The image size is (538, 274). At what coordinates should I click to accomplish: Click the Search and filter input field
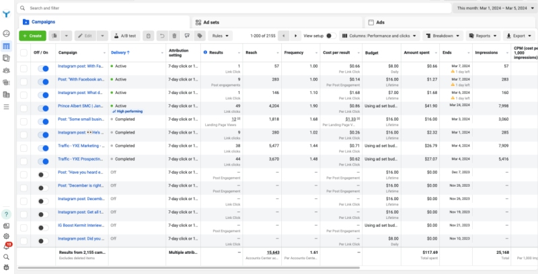[x=234, y=8]
